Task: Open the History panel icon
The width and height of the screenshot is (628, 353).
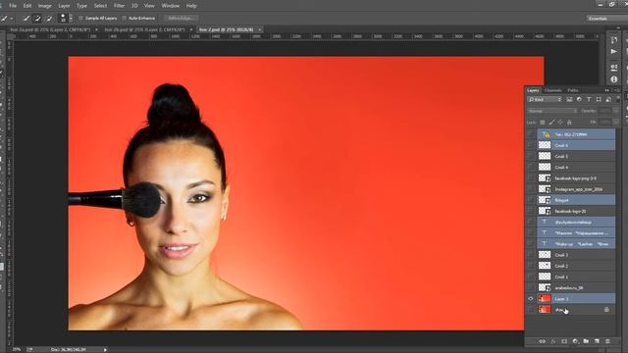Action: click(x=613, y=39)
